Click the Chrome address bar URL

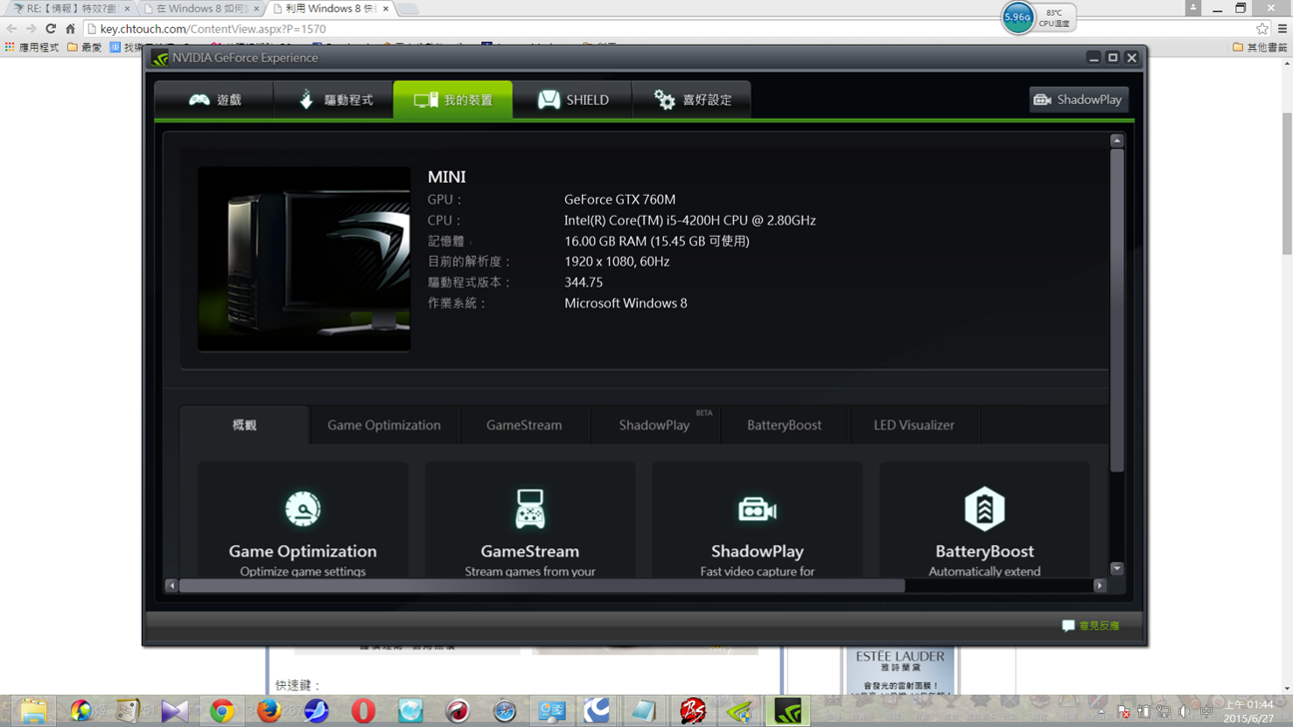pyautogui.click(x=213, y=29)
